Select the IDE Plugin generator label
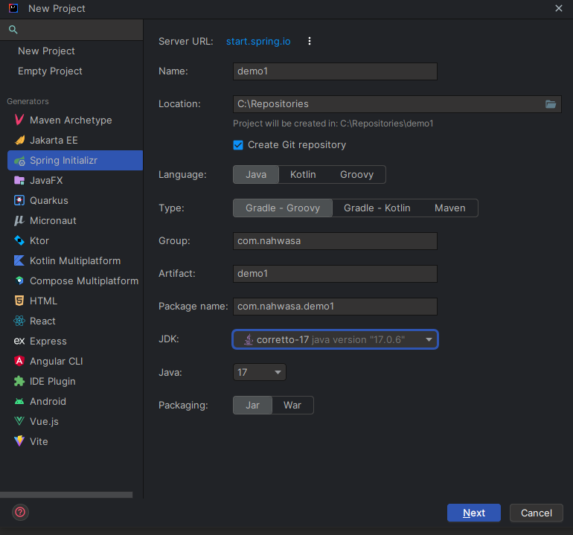Image resolution: width=573 pixels, height=535 pixels. pos(53,382)
